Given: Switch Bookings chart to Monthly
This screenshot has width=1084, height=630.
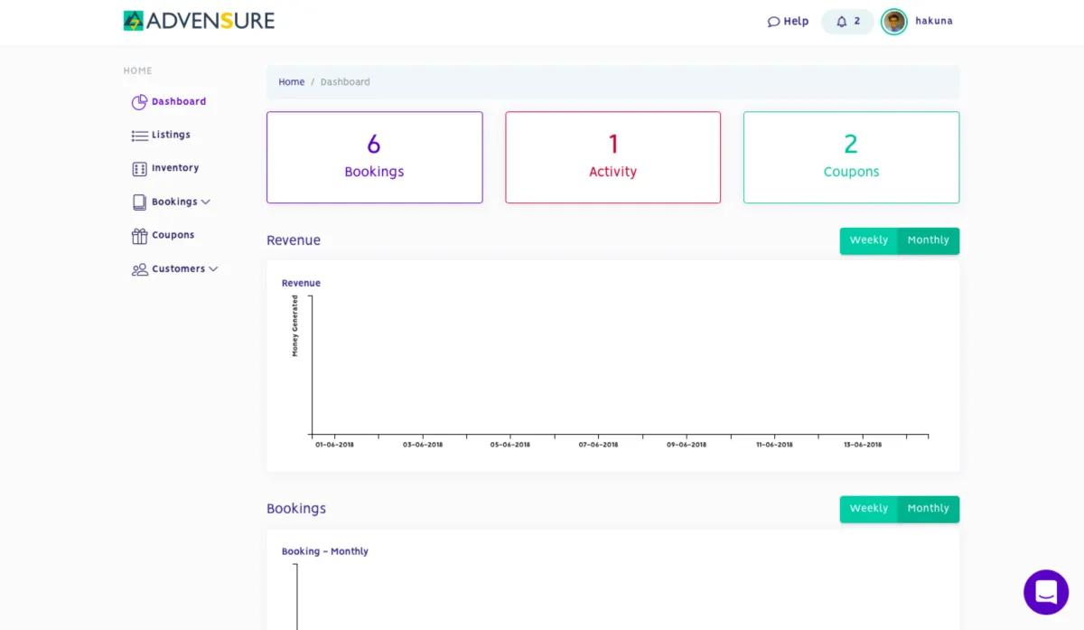Looking at the screenshot, I should [929, 510].
